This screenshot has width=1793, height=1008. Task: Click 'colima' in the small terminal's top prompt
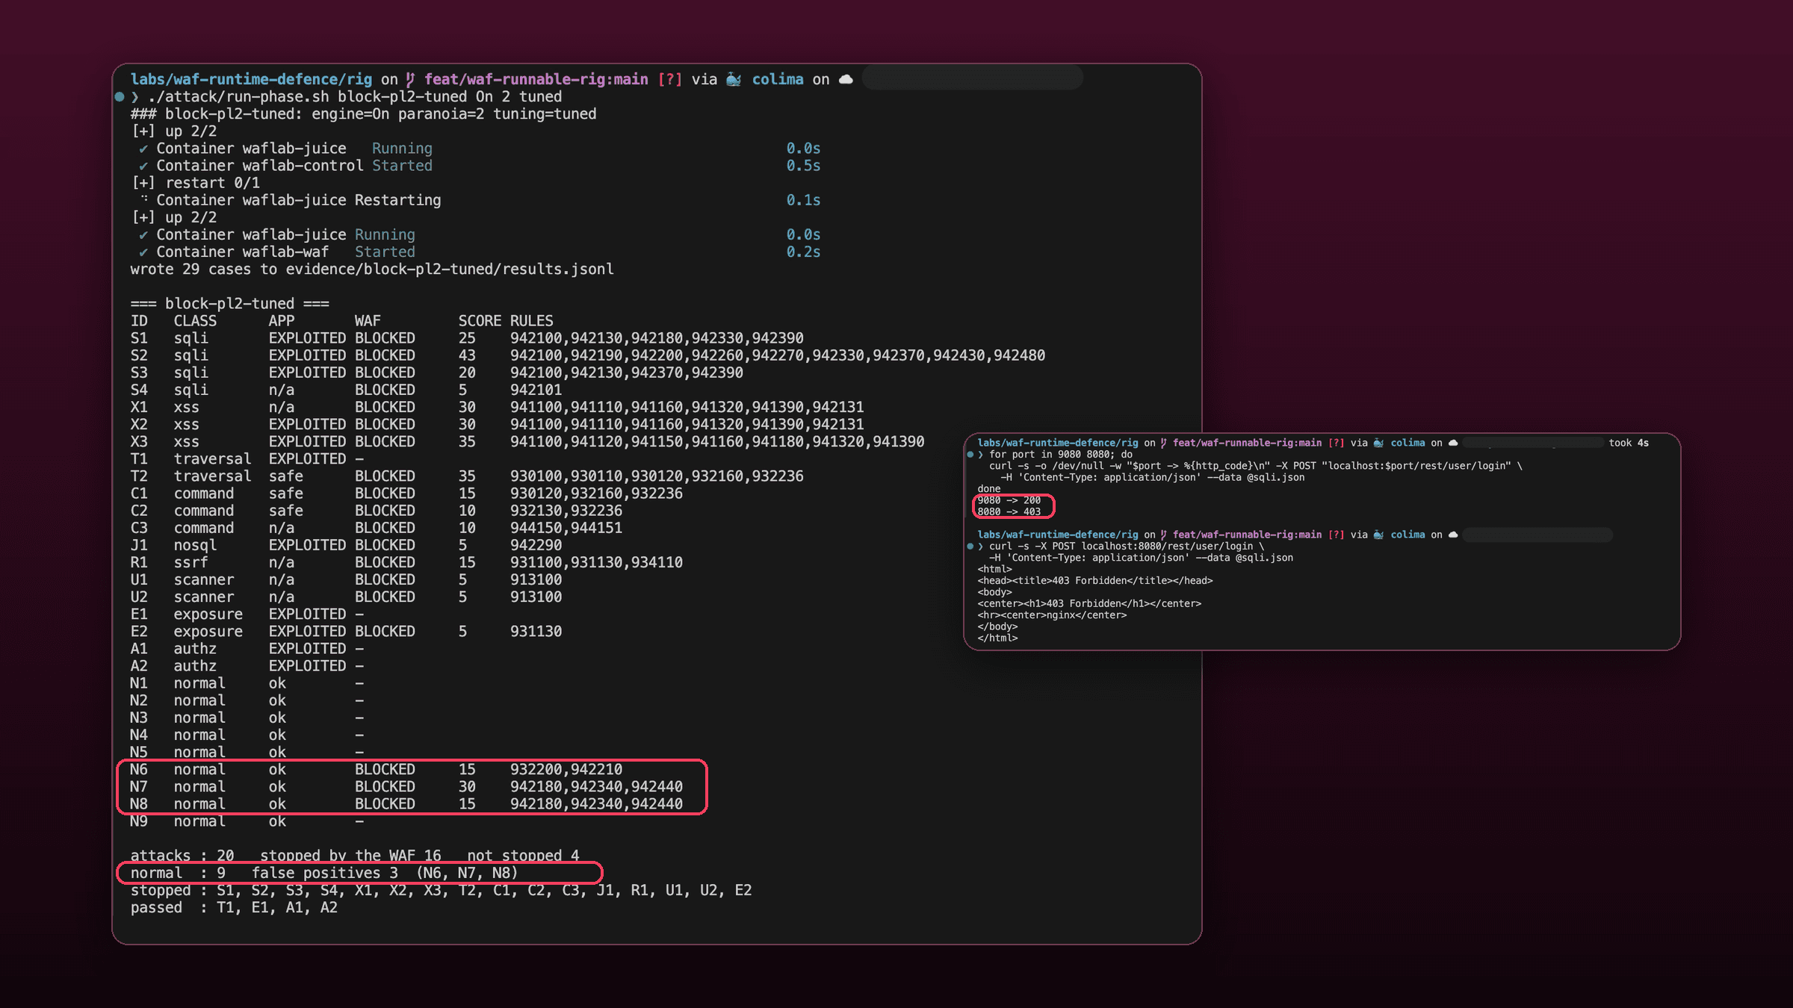pyautogui.click(x=1408, y=443)
